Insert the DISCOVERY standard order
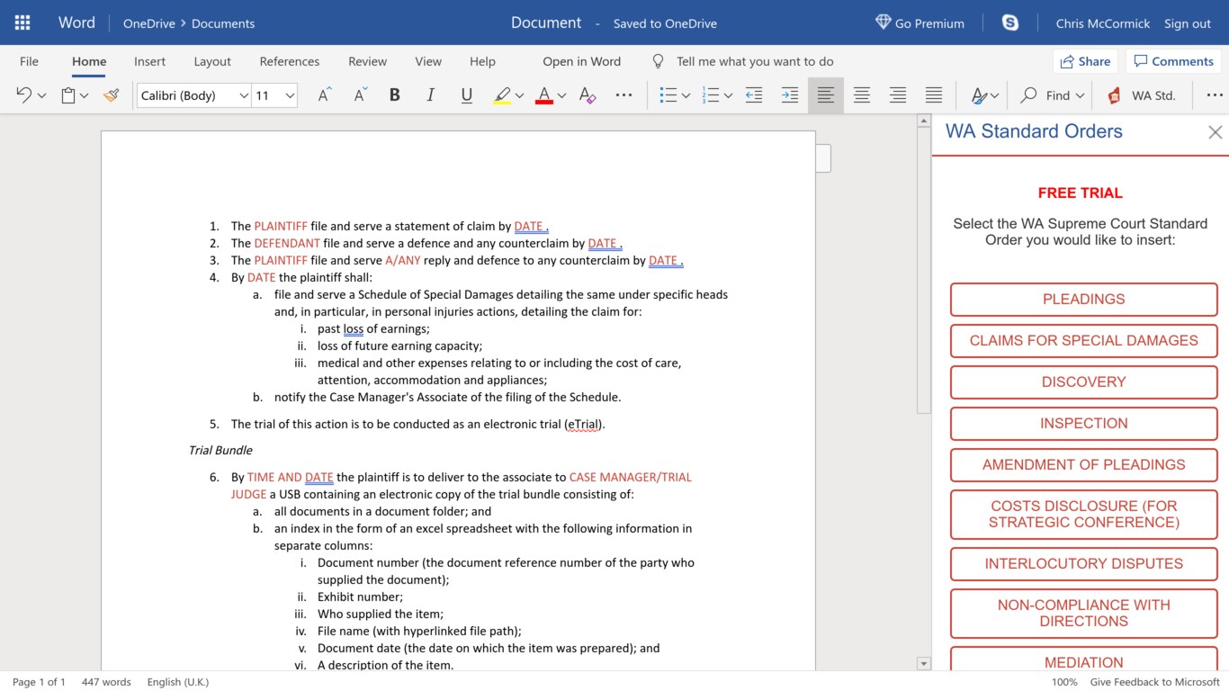Screen dimensions: 1229x691 pyautogui.click(x=1083, y=381)
